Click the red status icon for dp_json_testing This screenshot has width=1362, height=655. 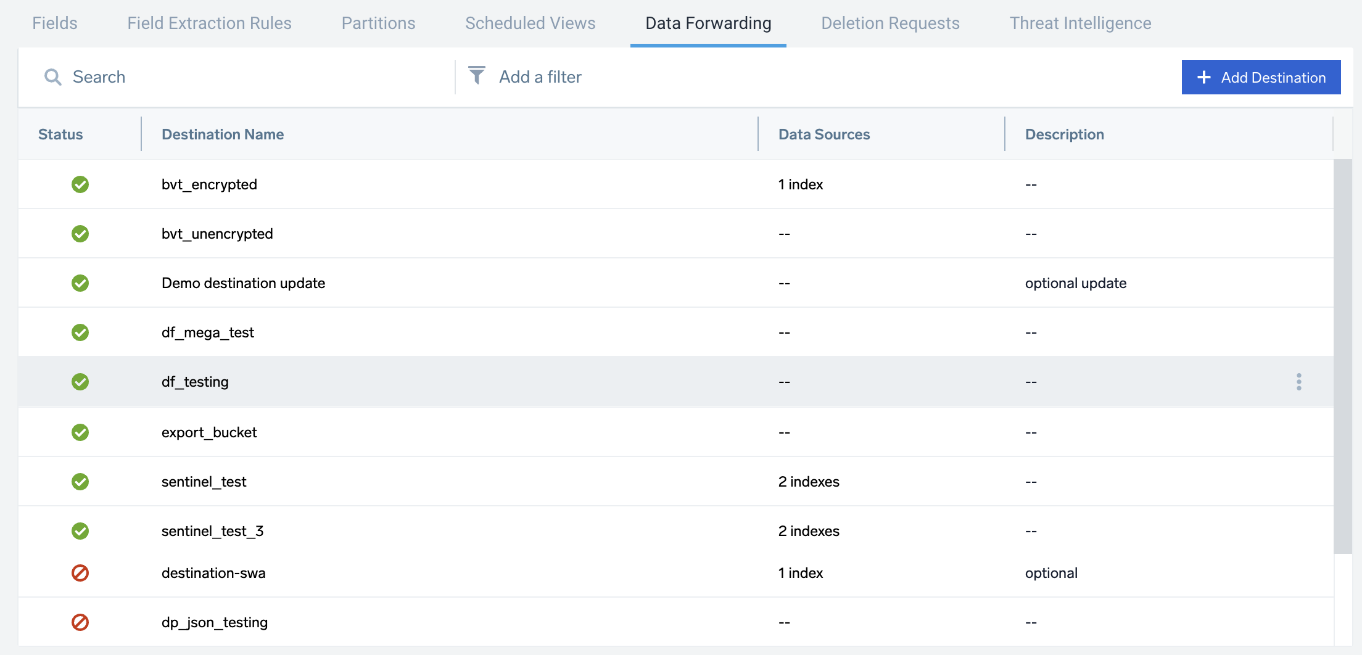click(80, 622)
